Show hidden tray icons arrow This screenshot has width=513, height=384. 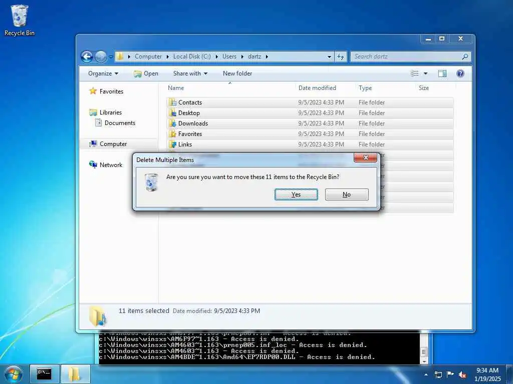[426, 374]
